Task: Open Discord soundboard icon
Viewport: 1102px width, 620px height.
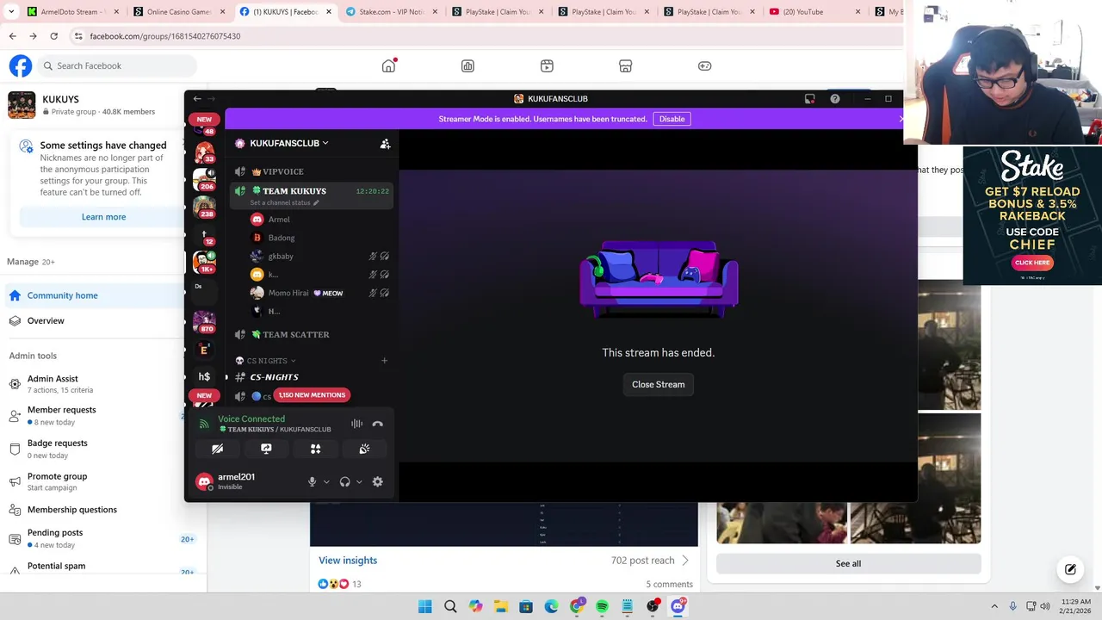Action: click(364, 449)
